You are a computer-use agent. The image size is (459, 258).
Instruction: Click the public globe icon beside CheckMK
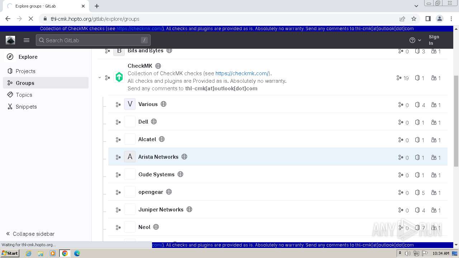158,66
